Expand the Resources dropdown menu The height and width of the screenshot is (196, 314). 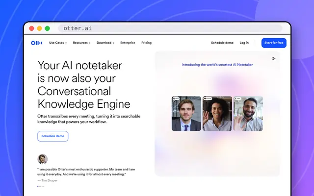tap(81, 43)
